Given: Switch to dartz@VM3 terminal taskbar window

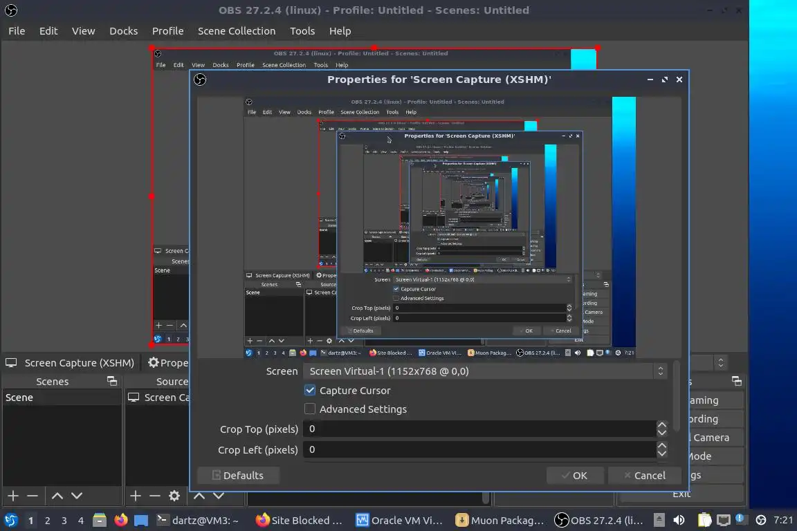Looking at the screenshot, I should [x=197, y=521].
